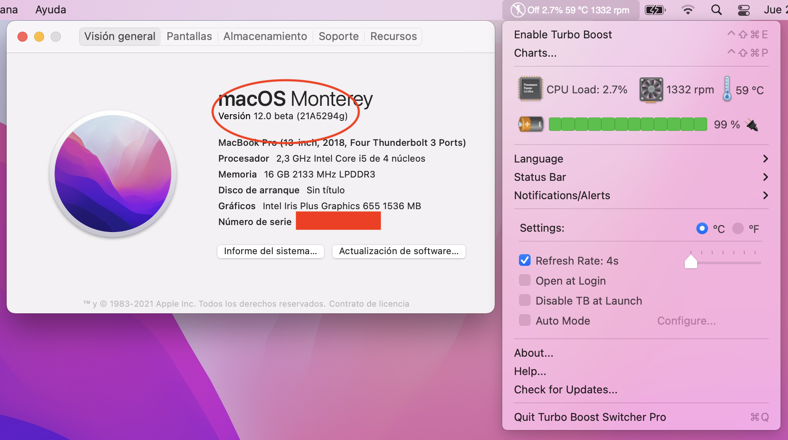Choose Enable Turbo Boost menu entry
The image size is (788, 440).
pyautogui.click(x=641, y=35)
